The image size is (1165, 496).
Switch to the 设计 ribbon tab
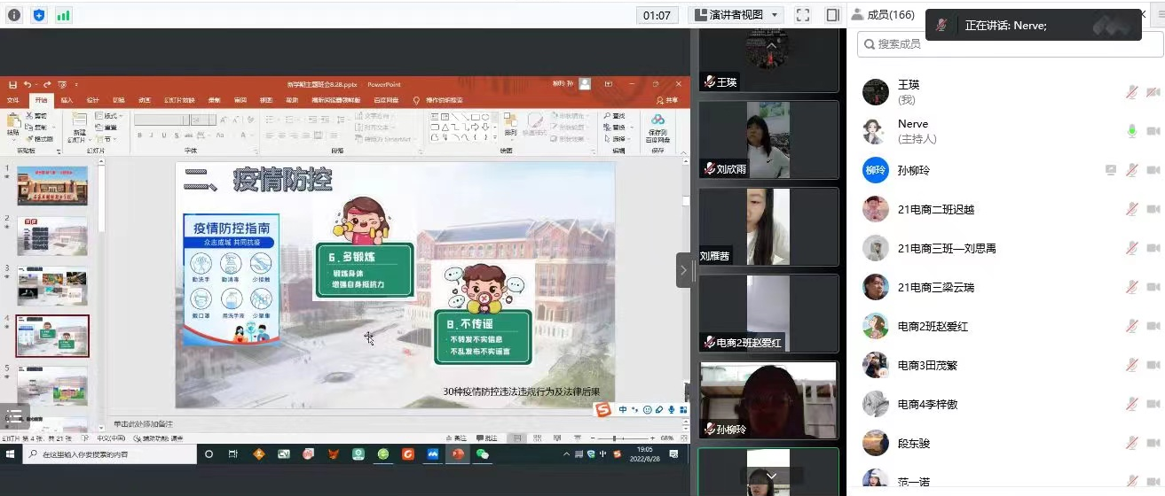tap(93, 100)
